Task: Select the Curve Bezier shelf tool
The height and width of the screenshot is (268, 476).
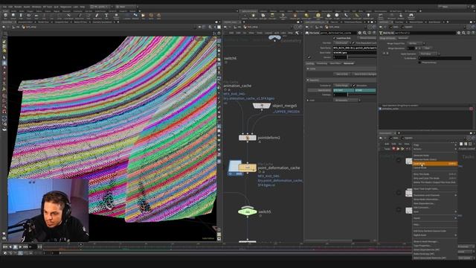Action: point(68,15)
